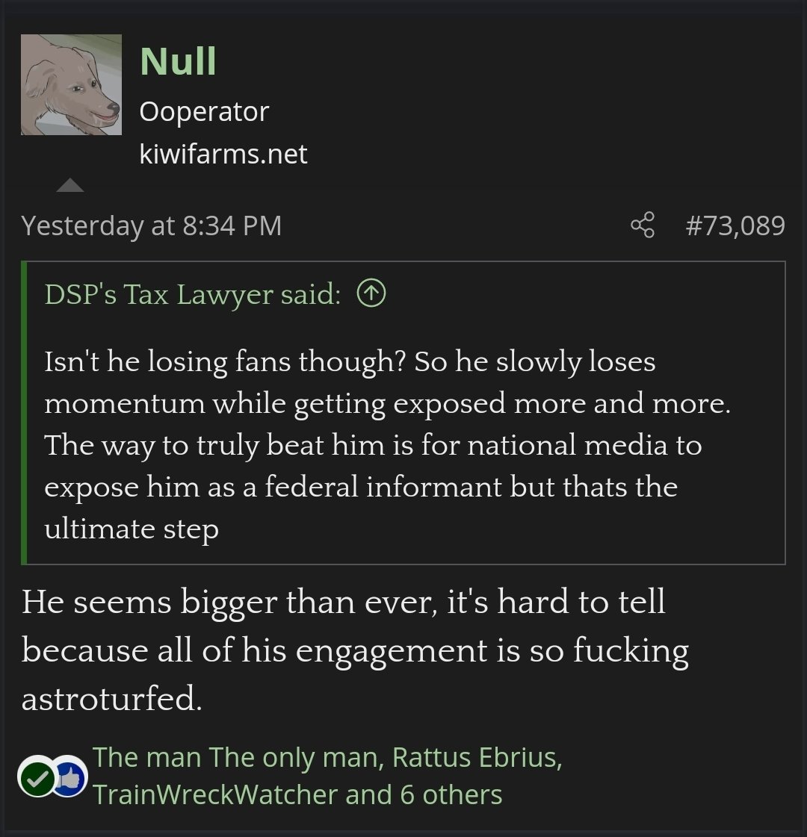This screenshot has width=807, height=837.
Task: Open TrainWreckWatcher user profile
Action: tap(215, 794)
